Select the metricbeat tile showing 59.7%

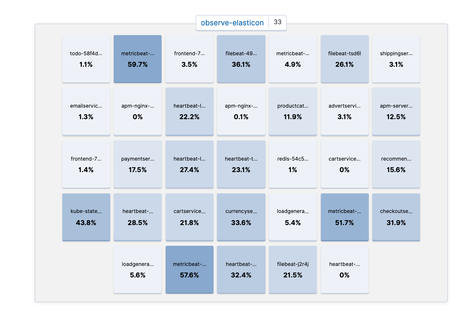[x=137, y=59]
